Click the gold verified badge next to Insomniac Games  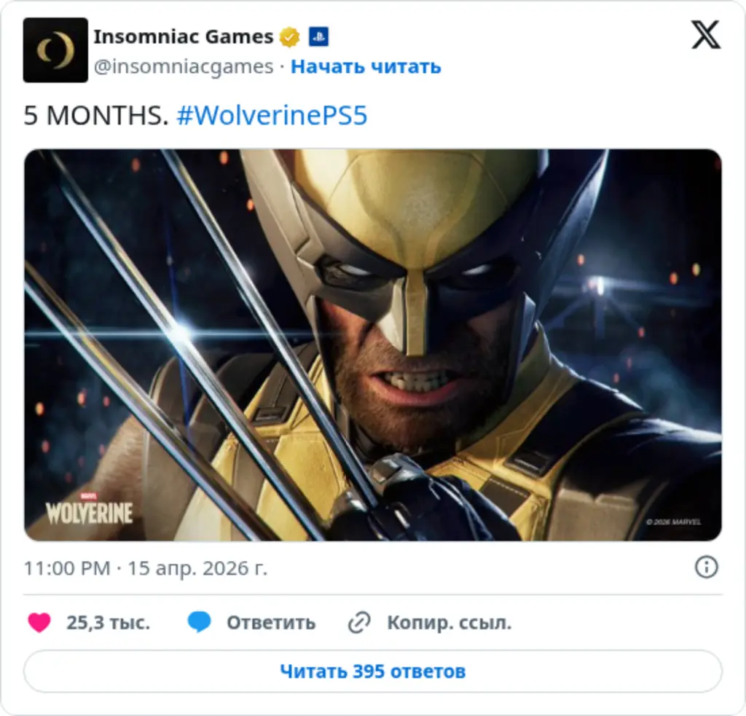click(289, 36)
